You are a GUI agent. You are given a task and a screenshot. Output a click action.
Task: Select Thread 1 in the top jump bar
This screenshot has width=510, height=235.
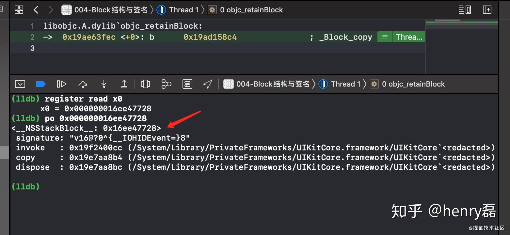tap(183, 9)
